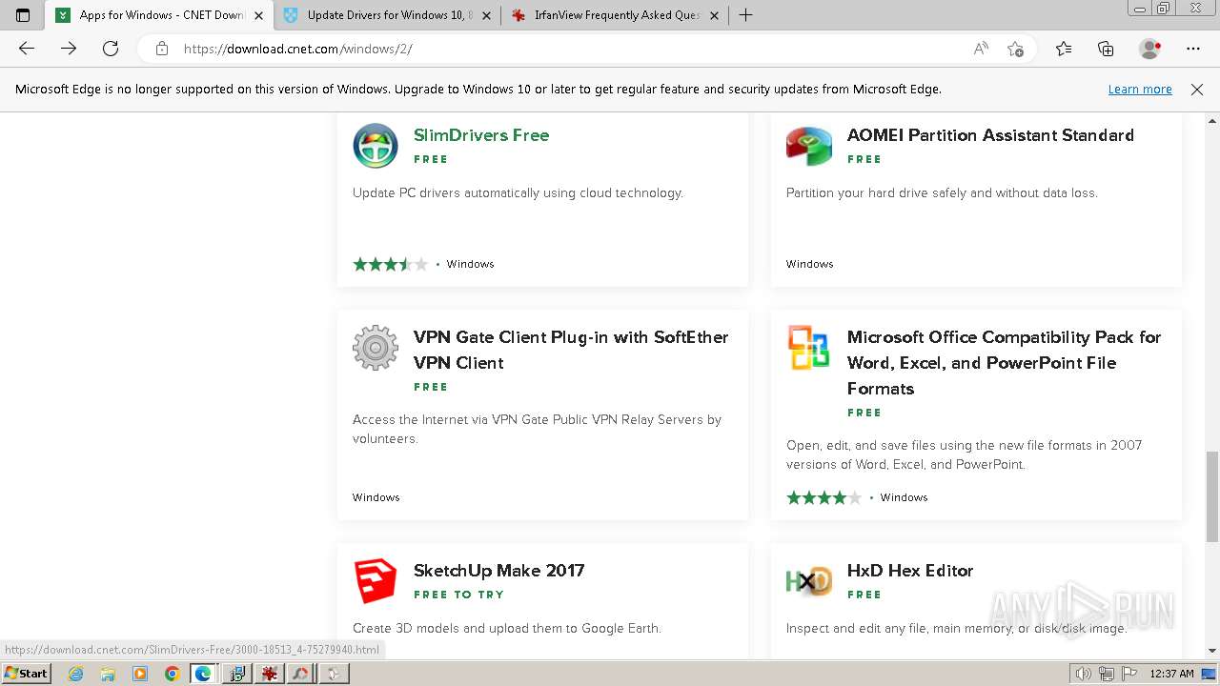Click the volume speaker tray icon
This screenshot has width=1220, height=686.
1083,674
